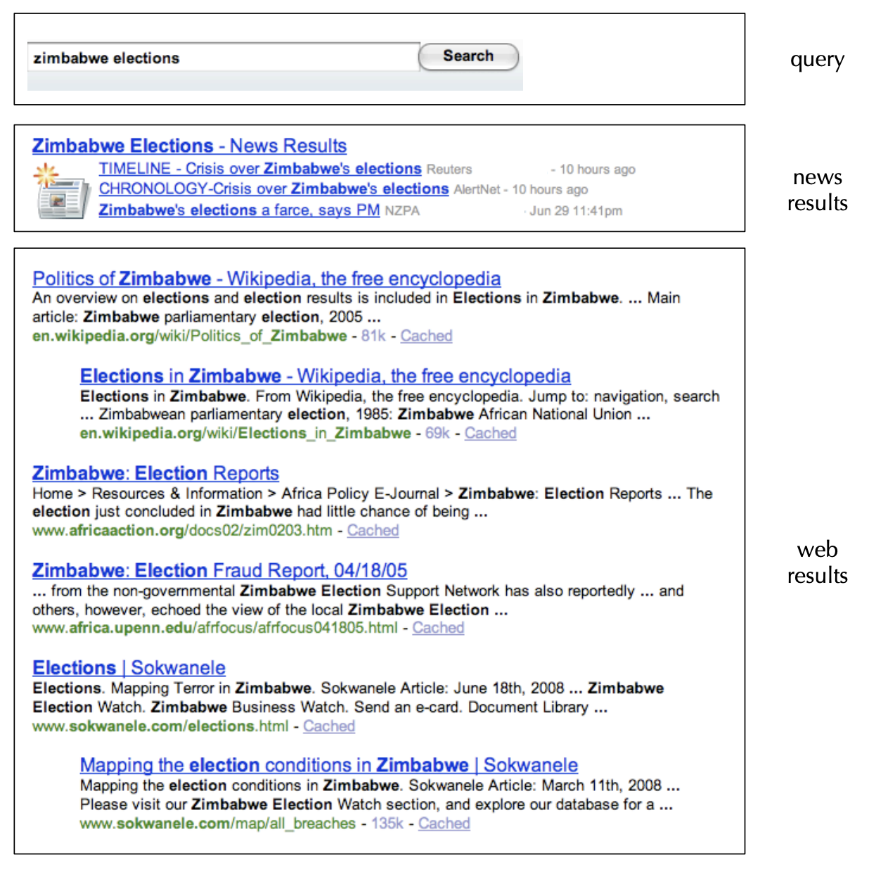This screenshot has height=869, width=869.
Task: Open Cached link for Elections_in_Zimbabwe result
Action: (x=490, y=433)
